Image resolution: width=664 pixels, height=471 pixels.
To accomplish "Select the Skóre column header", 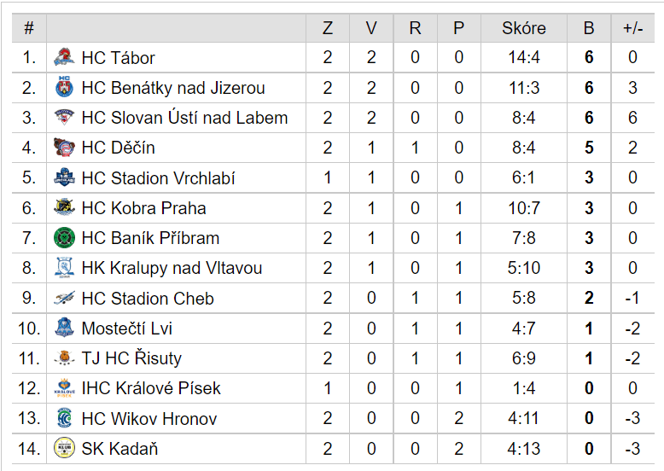I will [x=524, y=28].
